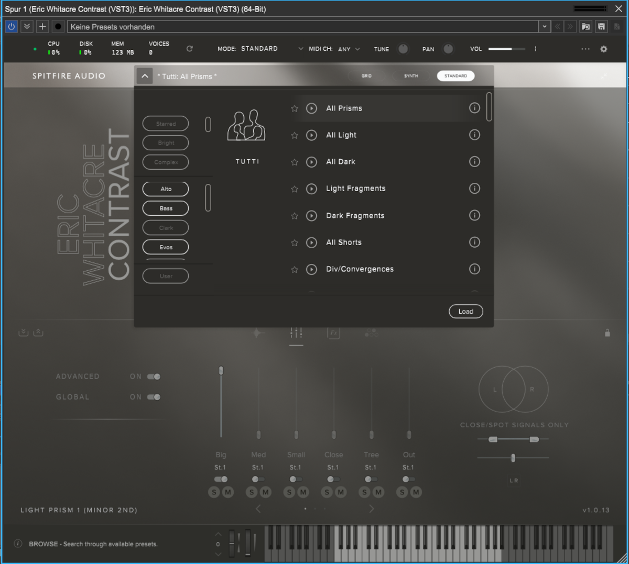This screenshot has height=564, width=629.
Task: Add new item with plus icon
Action: pyautogui.click(x=42, y=26)
